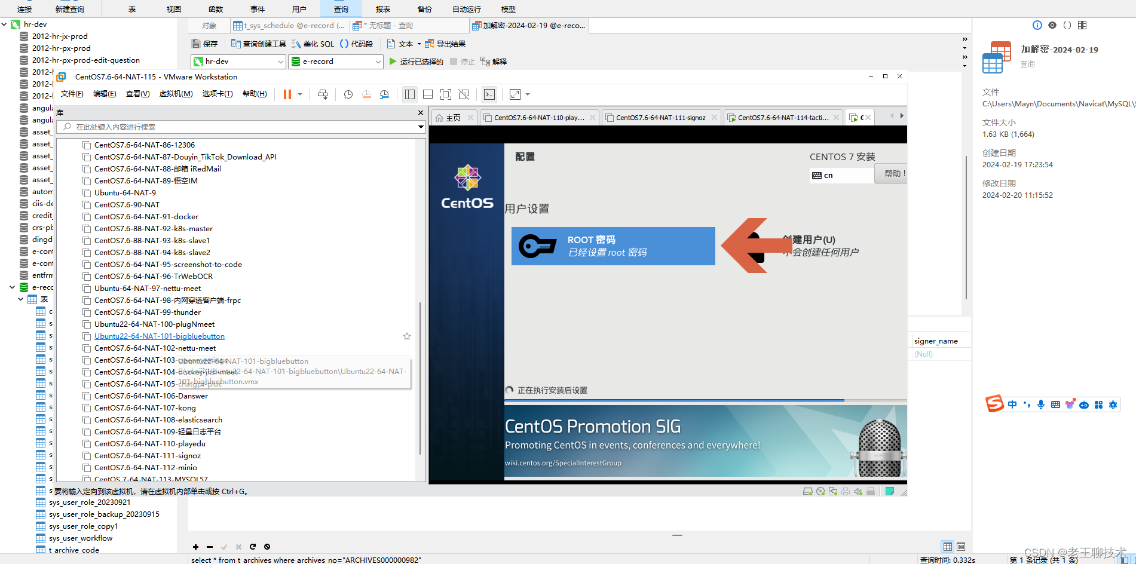Click the hard disk status icon in VMware
Screen dimensions: 1136x564
(x=808, y=492)
